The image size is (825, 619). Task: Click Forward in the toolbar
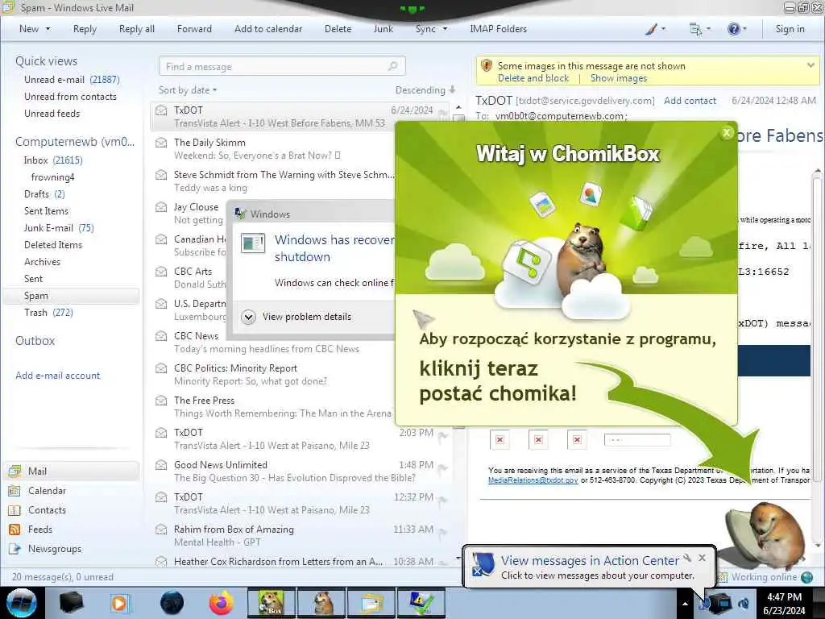click(194, 29)
